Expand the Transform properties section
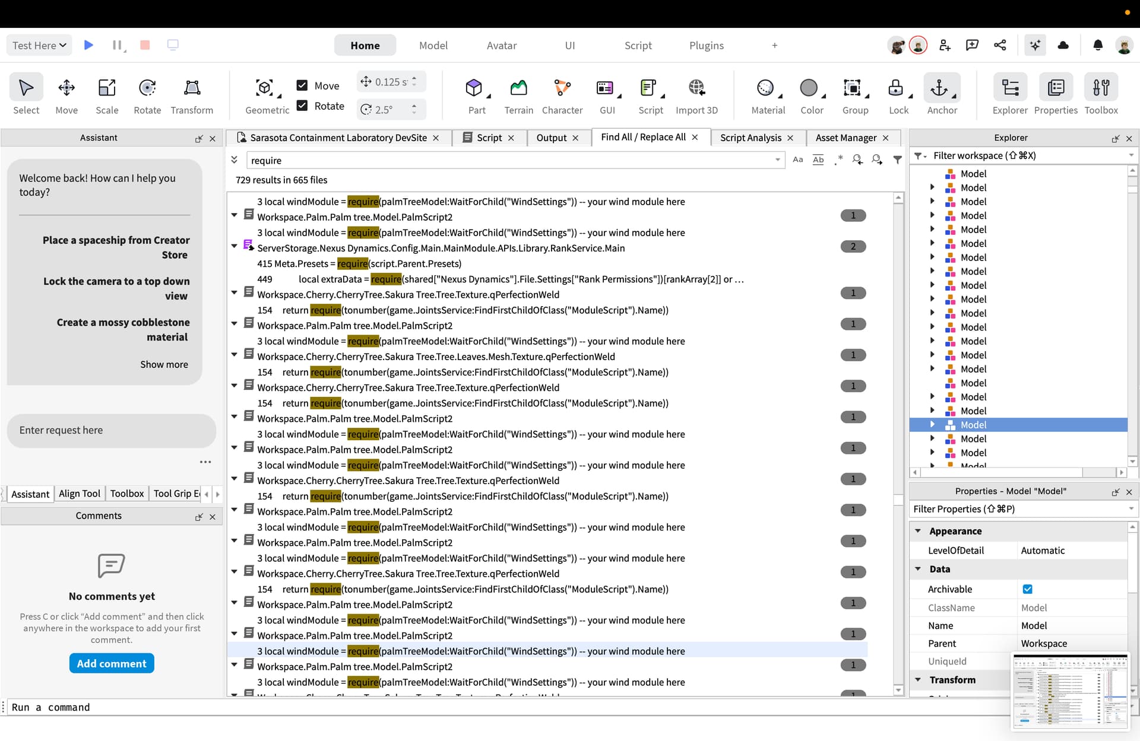The image size is (1140, 741). tap(918, 680)
